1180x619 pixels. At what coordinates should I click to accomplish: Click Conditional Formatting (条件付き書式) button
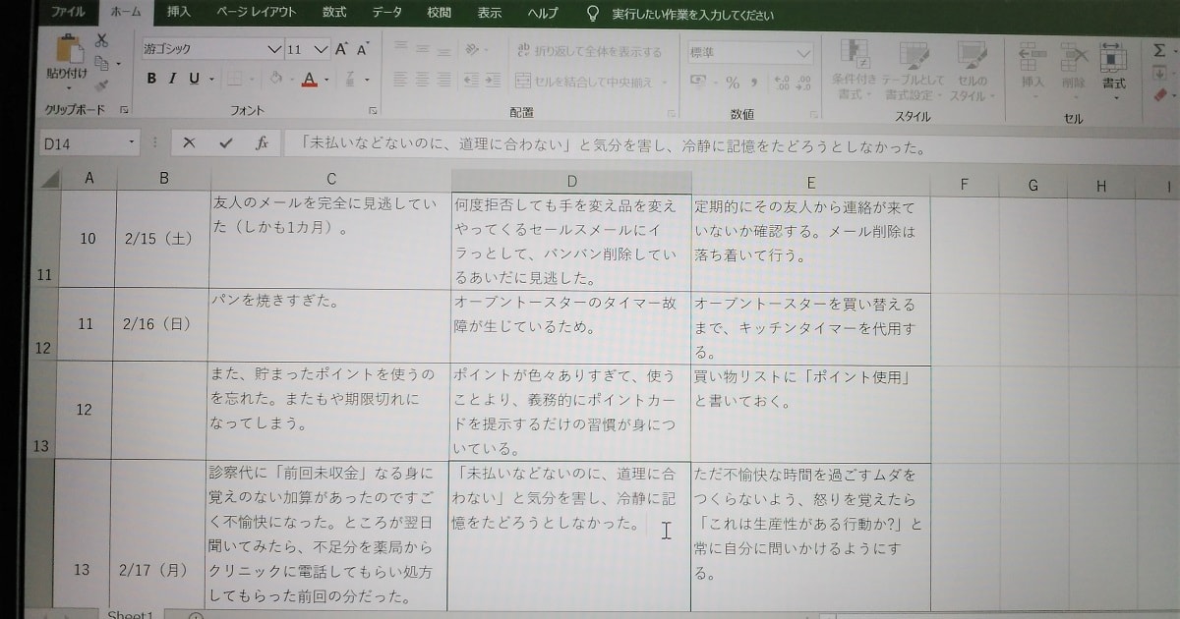(855, 71)
